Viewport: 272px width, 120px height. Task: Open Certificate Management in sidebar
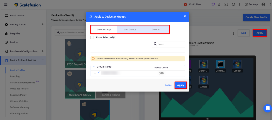tap(22, 83)
